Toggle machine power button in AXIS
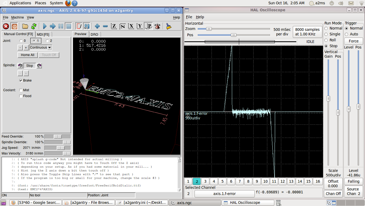The height and width of the screenshot is (206, 365). point(14,26)
